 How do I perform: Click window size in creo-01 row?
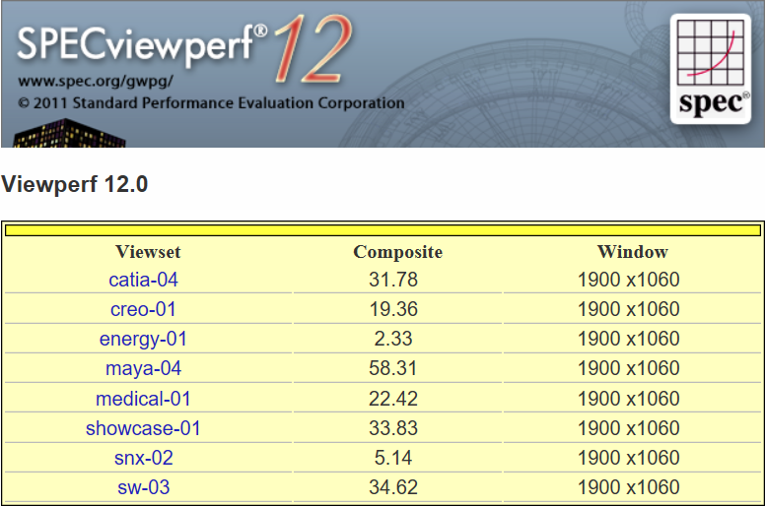tap(629, 309)
